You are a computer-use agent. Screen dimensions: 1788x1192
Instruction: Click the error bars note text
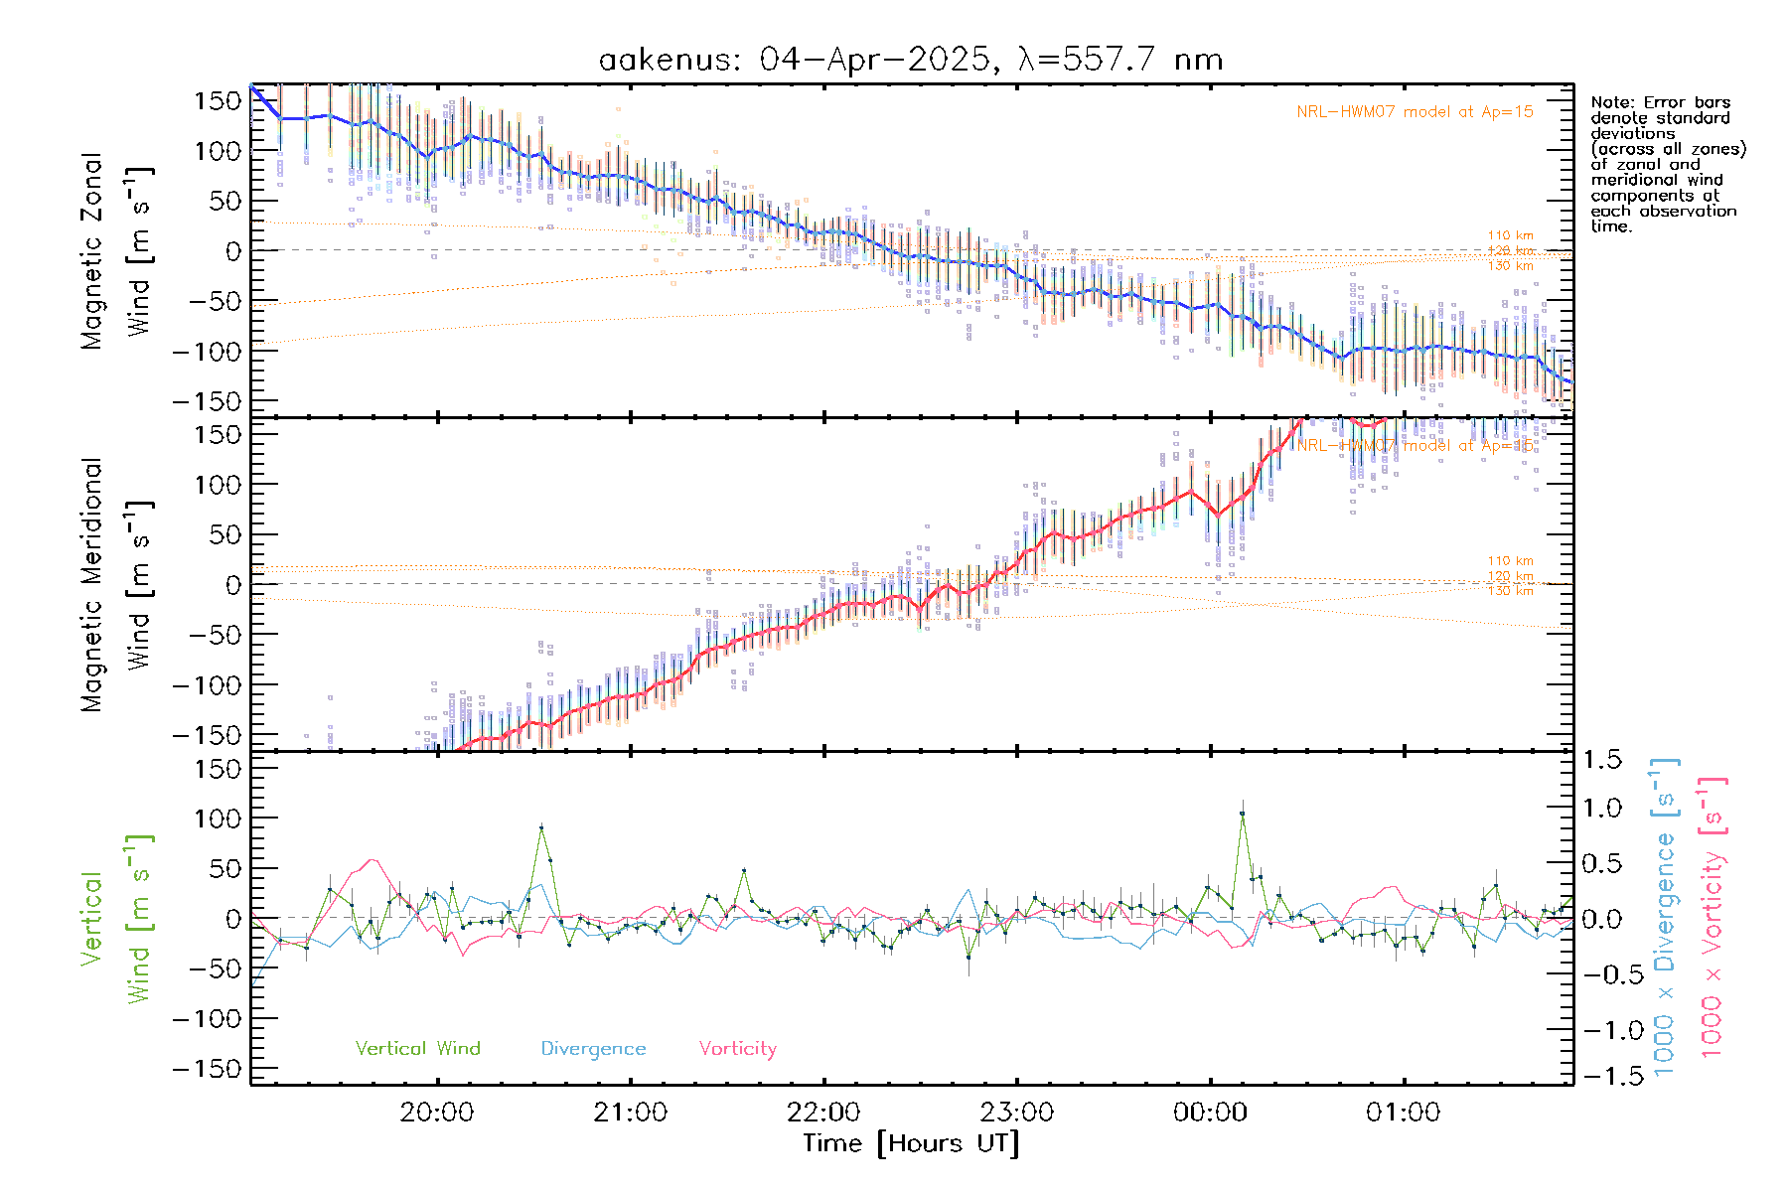pyautogui.click(x=1667, y=164)
